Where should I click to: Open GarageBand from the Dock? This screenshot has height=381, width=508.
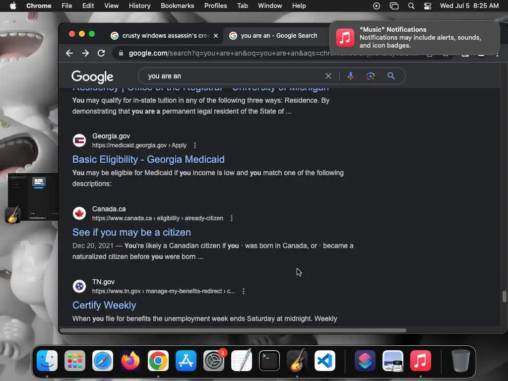tap(297, 361)
